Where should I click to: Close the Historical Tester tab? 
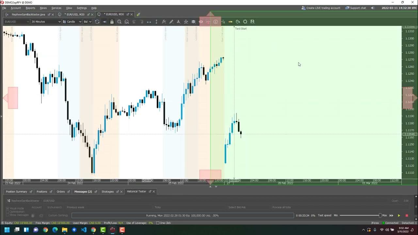coord(154,192)
